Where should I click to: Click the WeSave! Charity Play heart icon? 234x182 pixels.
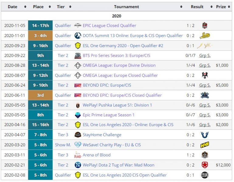pos(78,145)
